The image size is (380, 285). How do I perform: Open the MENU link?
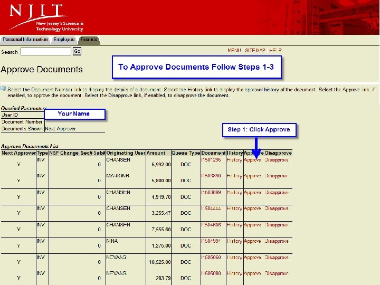[x=234, y=50]
